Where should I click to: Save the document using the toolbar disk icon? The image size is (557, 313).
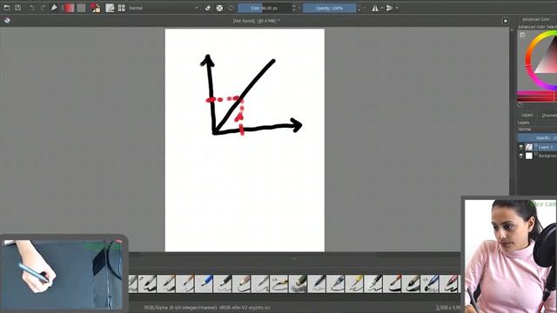pos(17,8)
